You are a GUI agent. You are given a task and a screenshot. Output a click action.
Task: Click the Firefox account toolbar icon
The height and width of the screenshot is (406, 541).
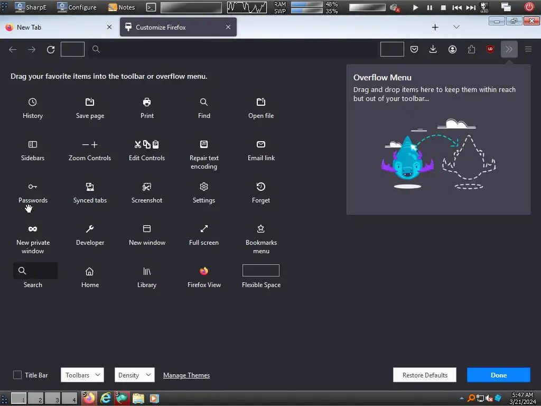(x=452, y=49)
